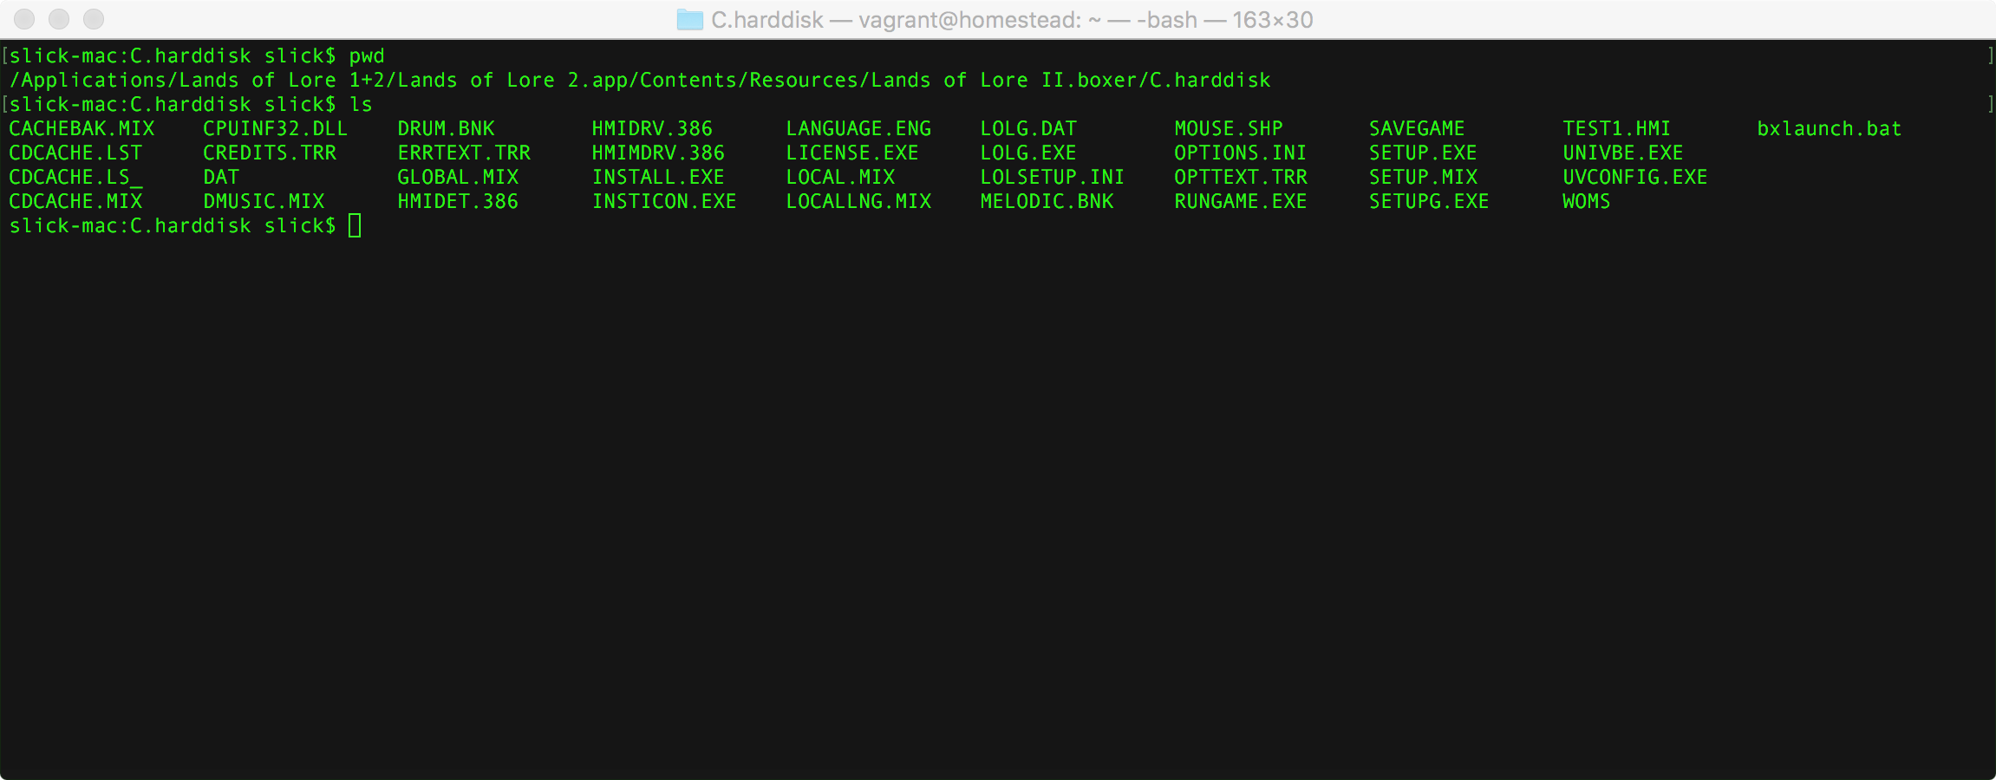Viewport: 1996px width, 780px height.
Task: Click MOUSE.SHP file name
Action: pos(1229,129)
